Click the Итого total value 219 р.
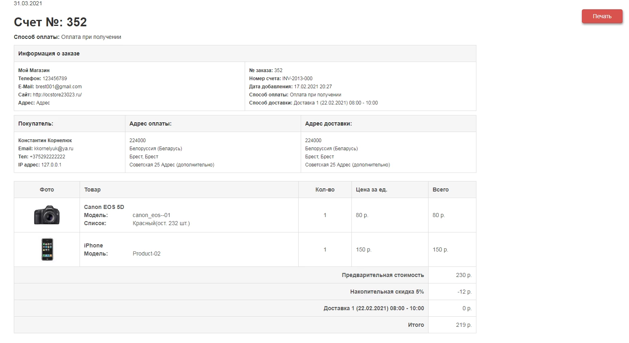 point(463,325)
